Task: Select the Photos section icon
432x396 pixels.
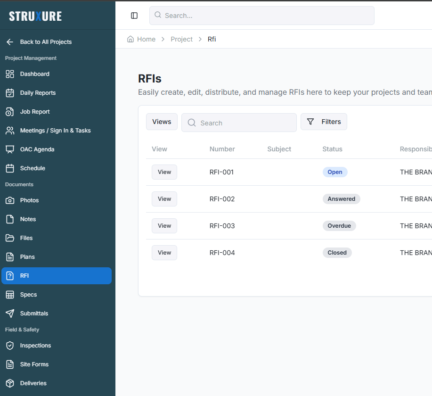Action: 10,200
